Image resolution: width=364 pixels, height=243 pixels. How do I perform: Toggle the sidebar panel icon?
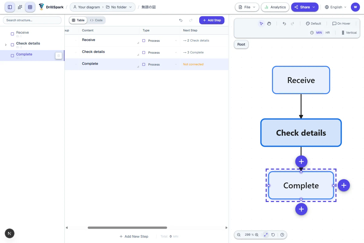tap(10, 7)
